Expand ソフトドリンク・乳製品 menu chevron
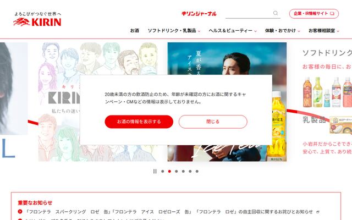The image size is (352, 220). (199, 31)
